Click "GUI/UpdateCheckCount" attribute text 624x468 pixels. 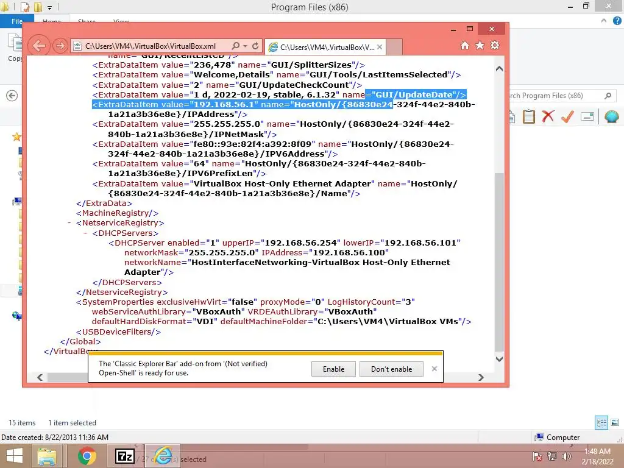click(294, 85)
